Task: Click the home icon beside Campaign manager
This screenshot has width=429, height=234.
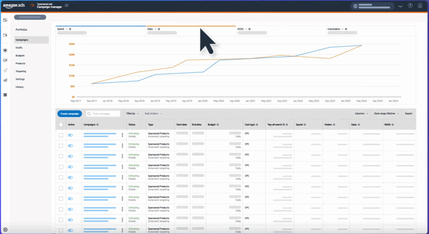Action: [66, 5]
